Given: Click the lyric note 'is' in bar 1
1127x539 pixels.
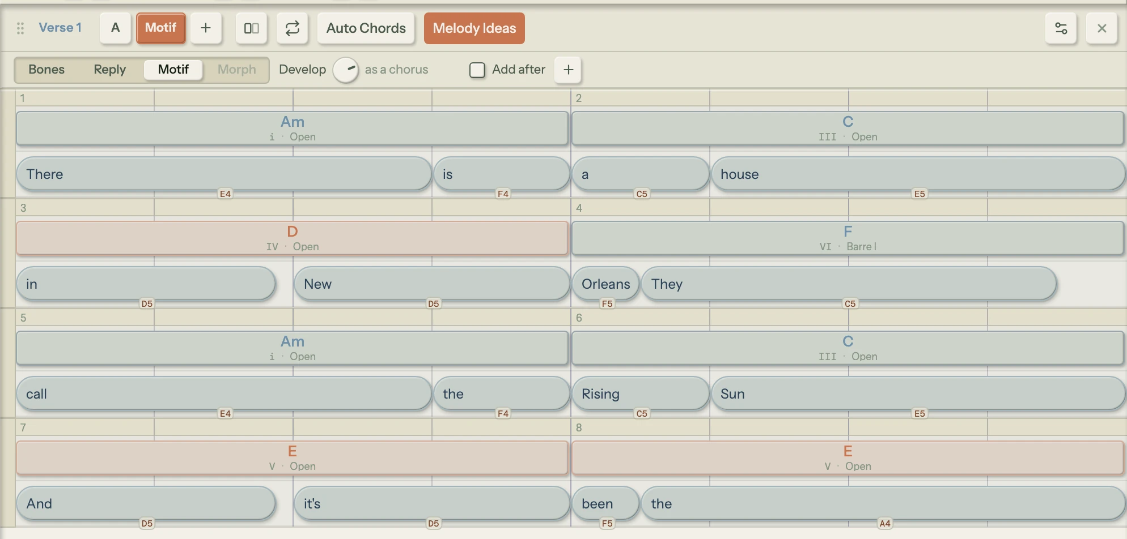Looking at the screenshot, I should coord(502,174).
